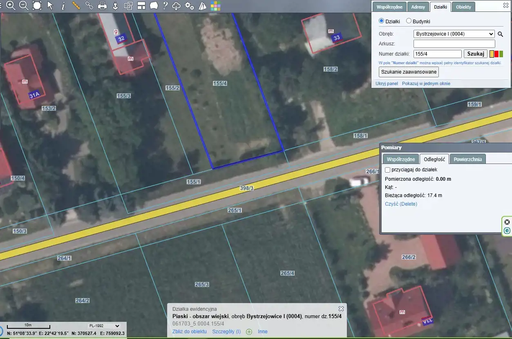Expand the Obręb dropdown list
Viewport: 512px width, 339px height.
[454, 34]
